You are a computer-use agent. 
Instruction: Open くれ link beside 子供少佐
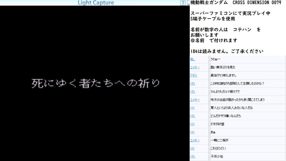click(192, 157)
